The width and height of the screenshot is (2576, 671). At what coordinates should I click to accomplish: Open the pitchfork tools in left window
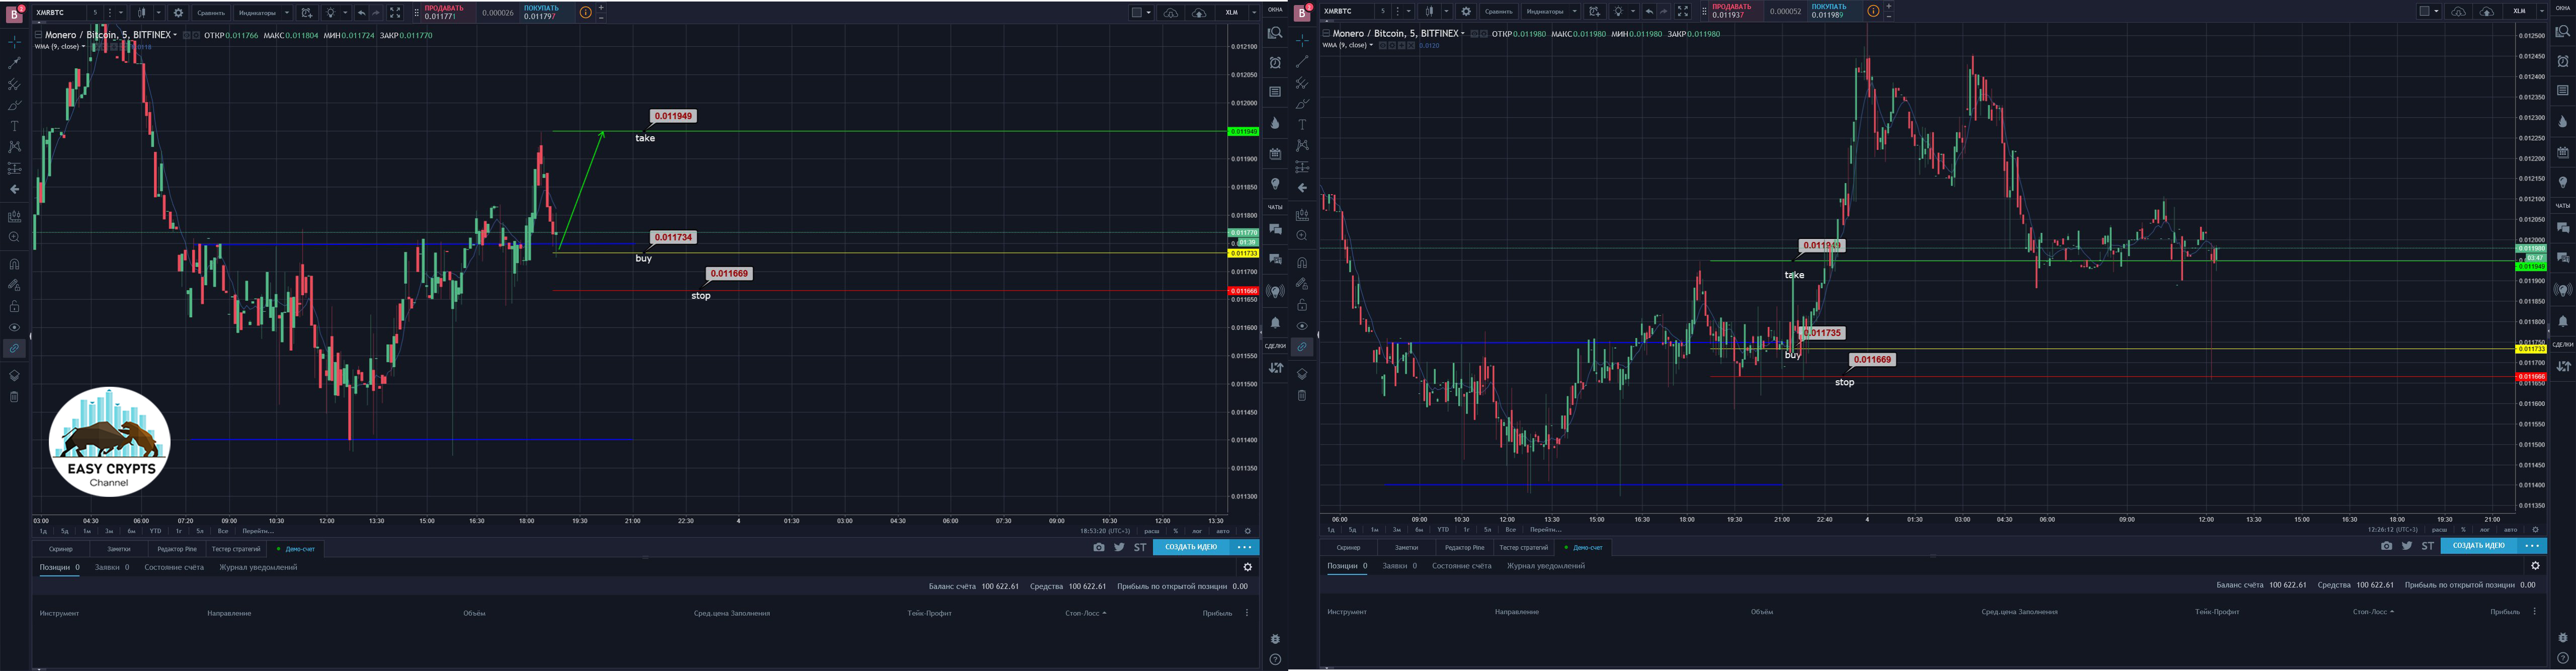point(14,84)
